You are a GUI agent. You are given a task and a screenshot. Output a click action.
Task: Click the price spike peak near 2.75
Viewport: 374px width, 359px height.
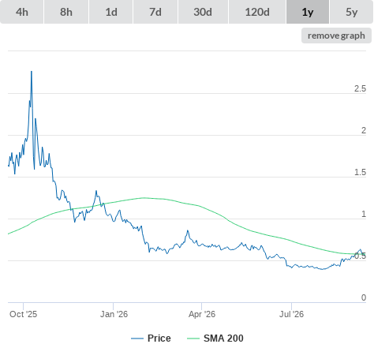pyautogui.click(x=32, y=72)
